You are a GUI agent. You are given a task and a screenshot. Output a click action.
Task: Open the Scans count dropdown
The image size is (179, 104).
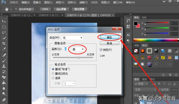click(x=69, y=83)
